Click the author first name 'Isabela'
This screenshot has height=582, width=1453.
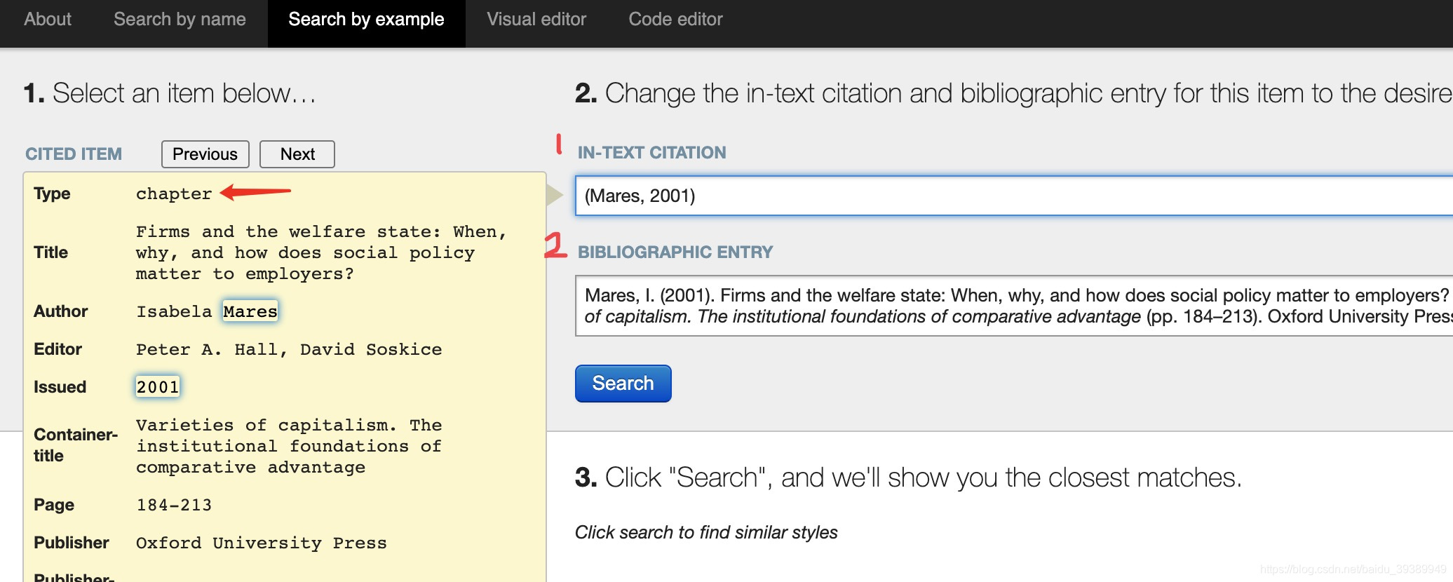pyautogui.click(x=174, y=311)
